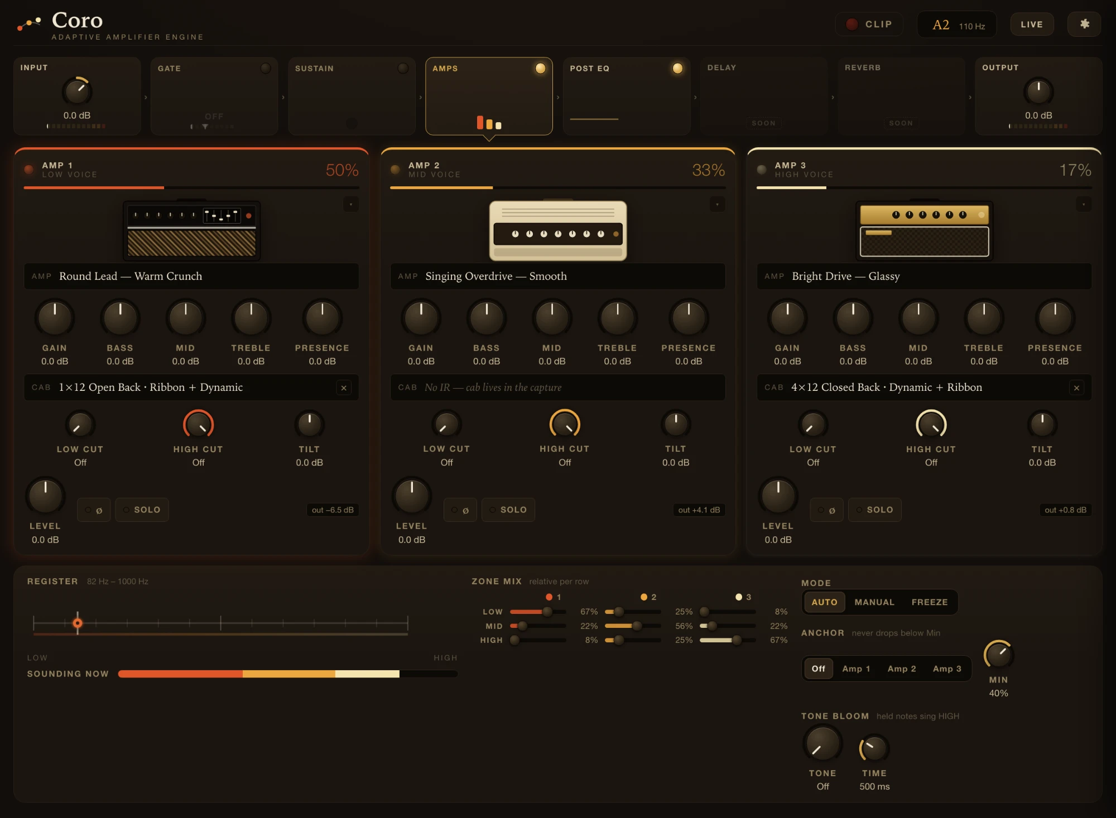Click the Tone Bloom TIME knob
This screenshot has width=1116, height=818.
coord(874,749)
